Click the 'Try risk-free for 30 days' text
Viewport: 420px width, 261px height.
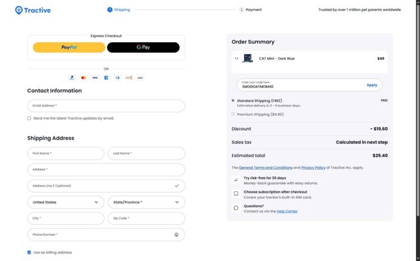pyautogui.click(x=265, y=178)
